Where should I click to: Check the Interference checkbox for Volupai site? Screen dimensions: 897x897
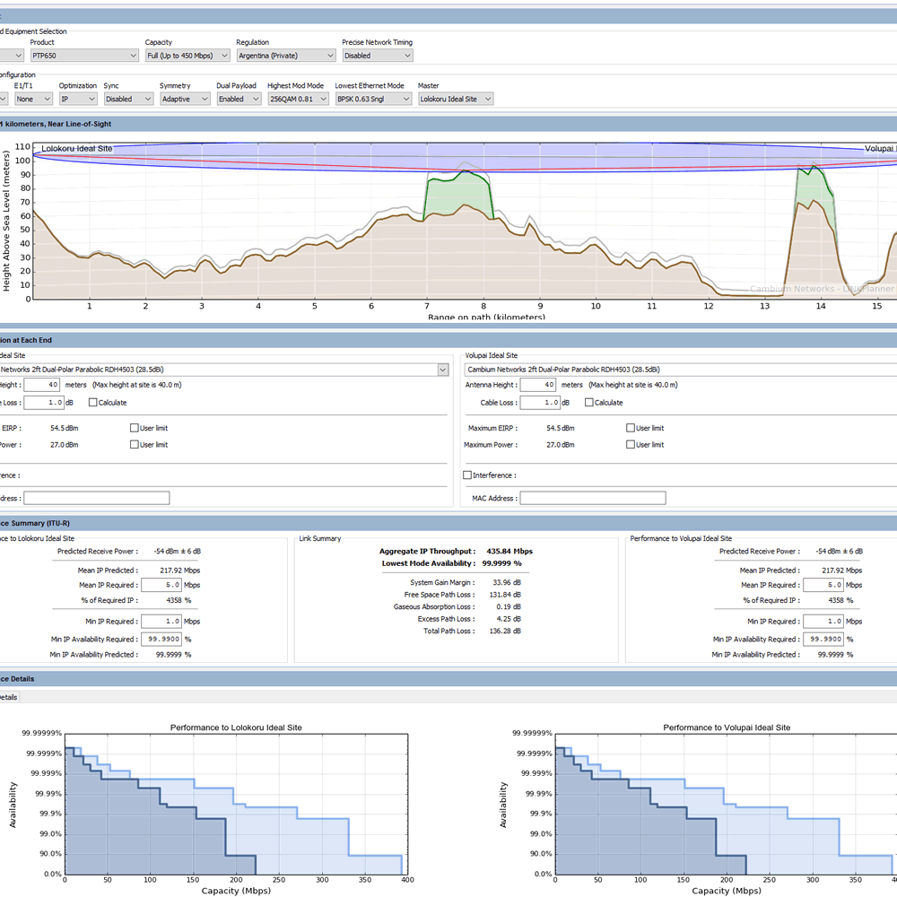click(x=467, y=475)
